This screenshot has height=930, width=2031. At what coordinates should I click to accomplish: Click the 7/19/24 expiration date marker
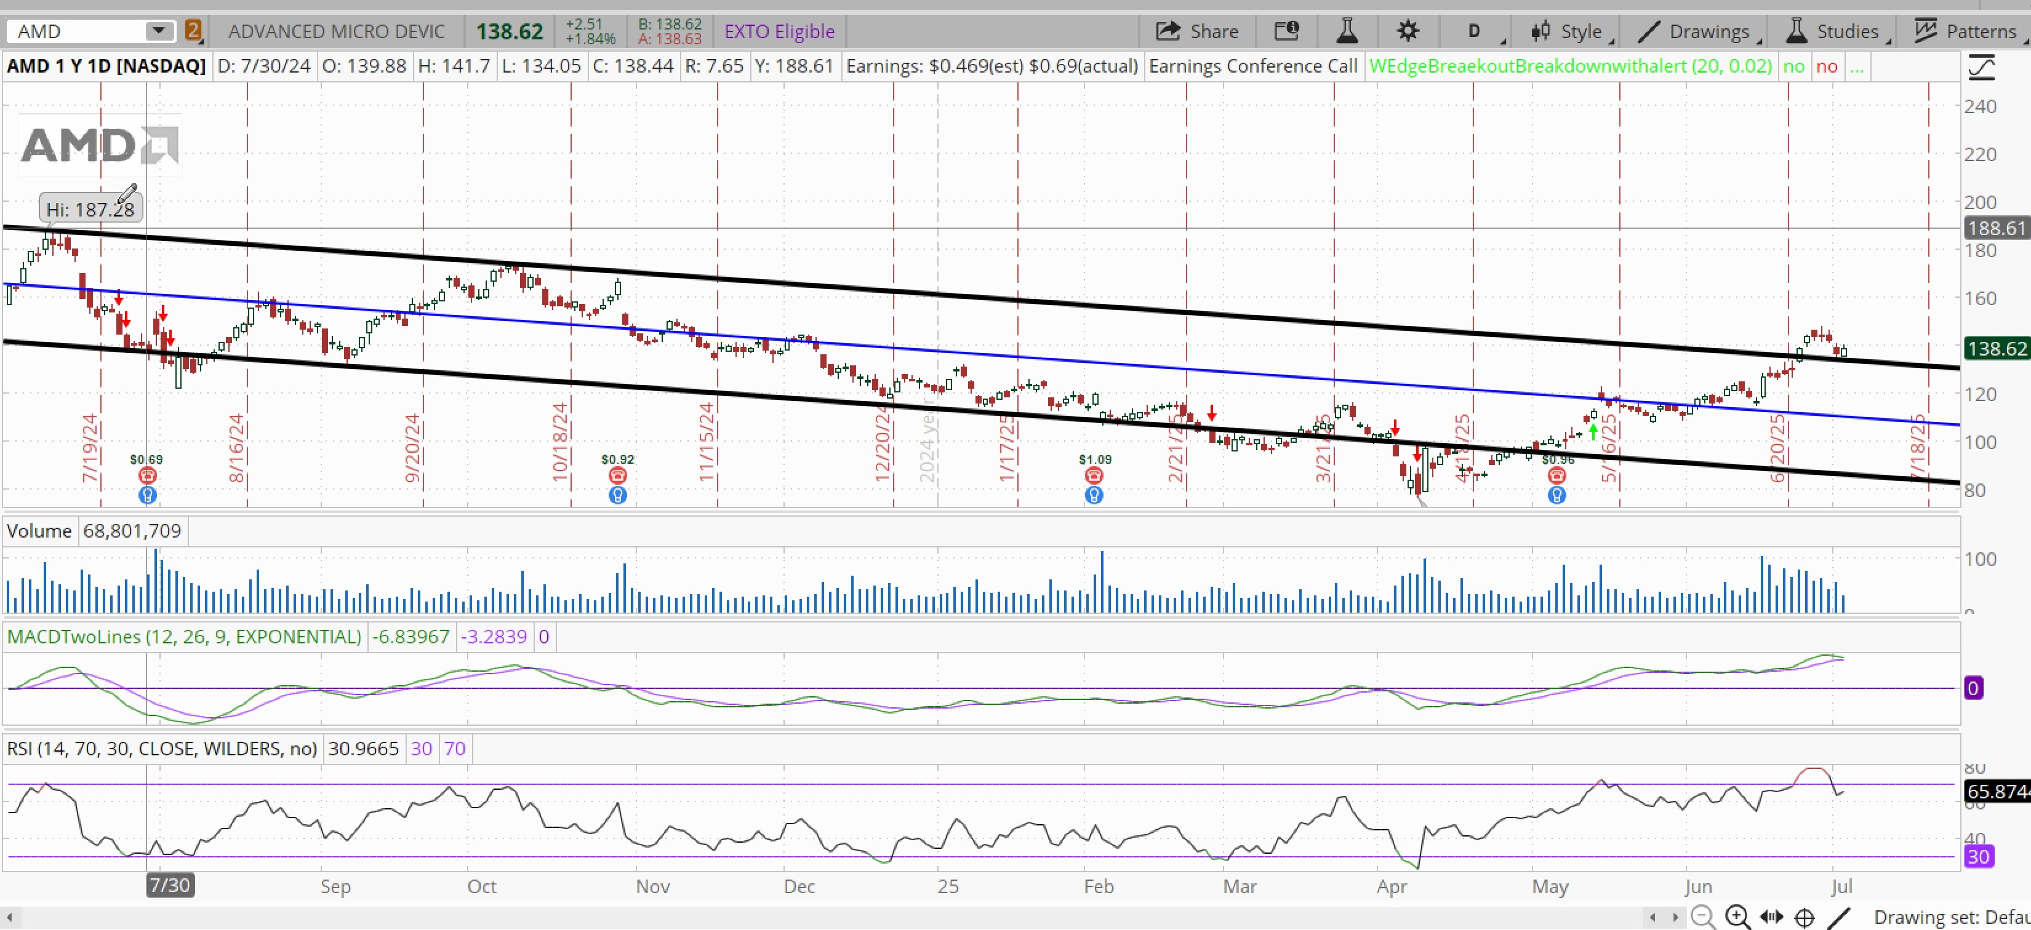point(89,448)
